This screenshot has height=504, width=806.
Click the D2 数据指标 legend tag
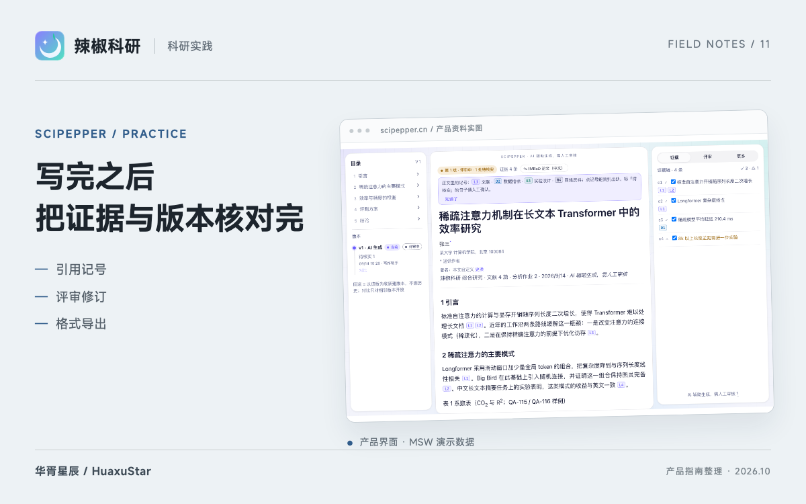[498, 181]
